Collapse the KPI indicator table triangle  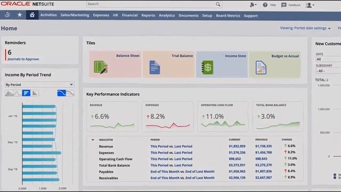(93, 140)
